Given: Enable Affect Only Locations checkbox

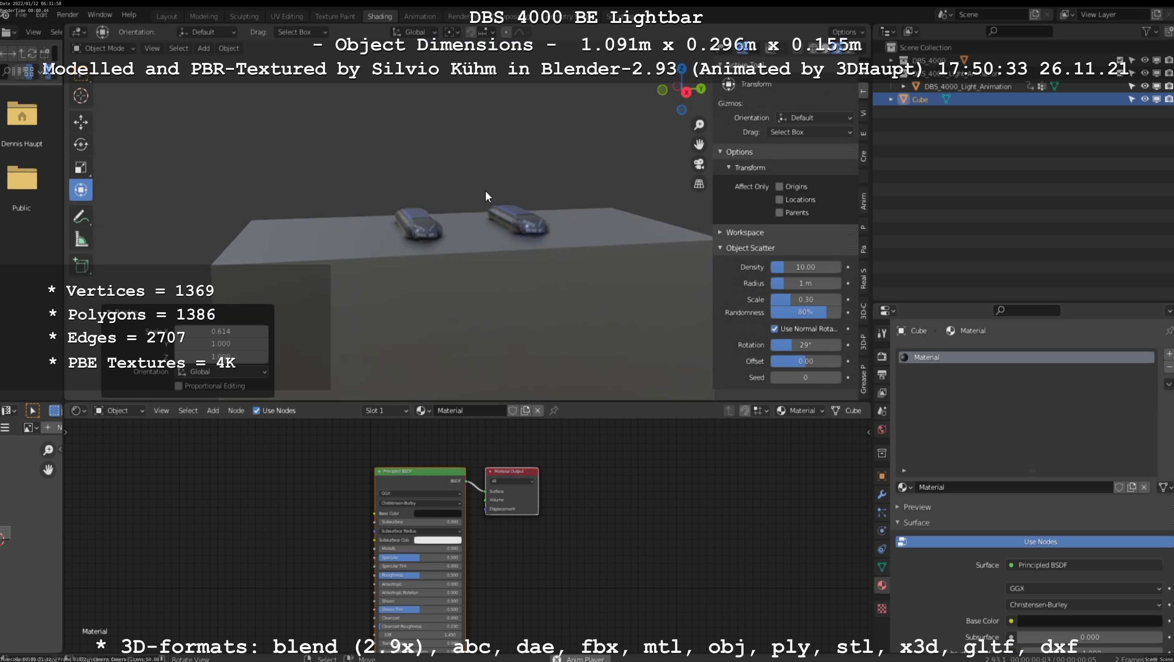Looking at the screenshot, I should coord(779,200).
